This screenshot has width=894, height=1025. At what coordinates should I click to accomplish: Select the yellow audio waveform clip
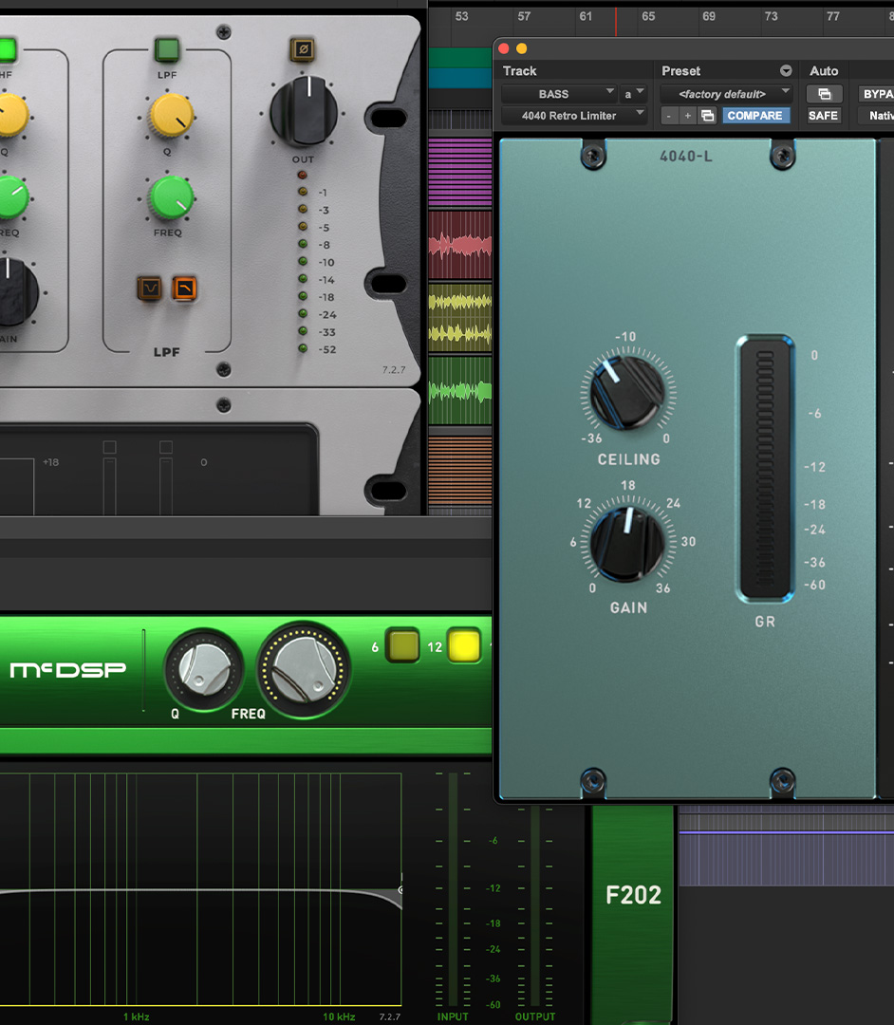[460, 318]
